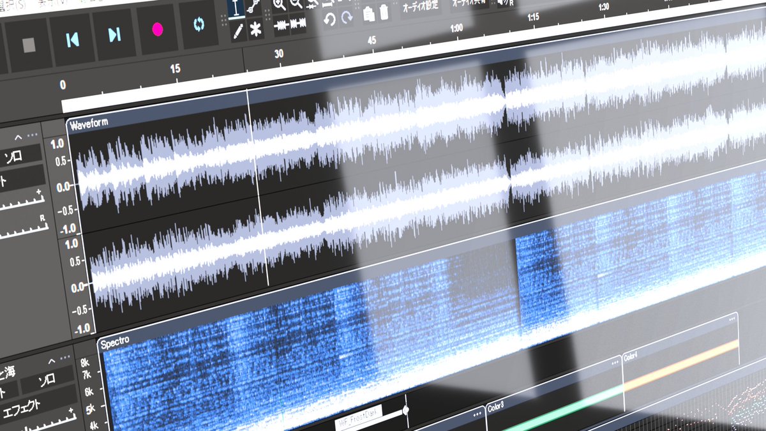
Task: Silence the selected audio
Action: click(297, 24)
